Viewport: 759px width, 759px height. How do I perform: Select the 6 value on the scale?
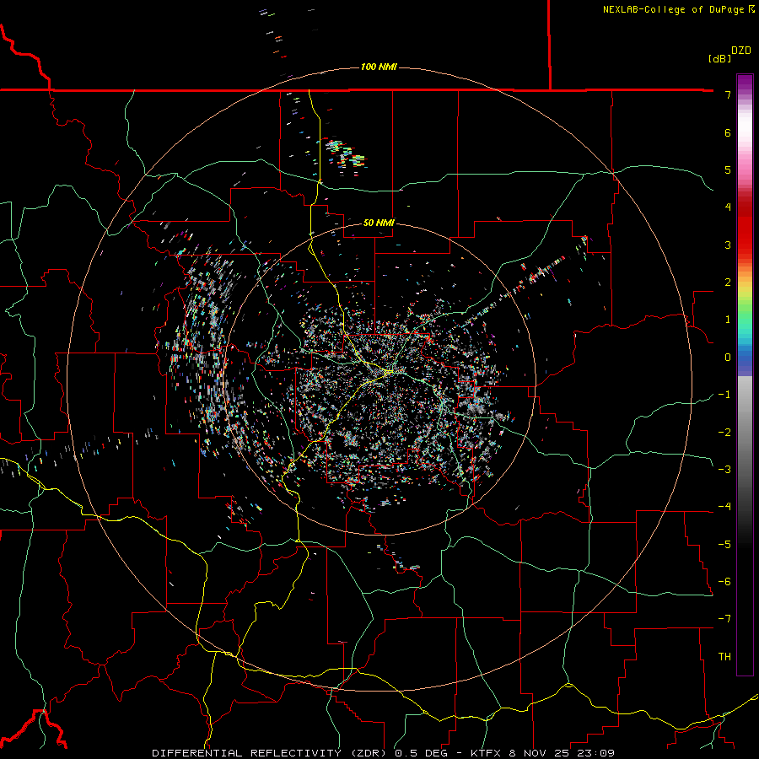(728, 132)
